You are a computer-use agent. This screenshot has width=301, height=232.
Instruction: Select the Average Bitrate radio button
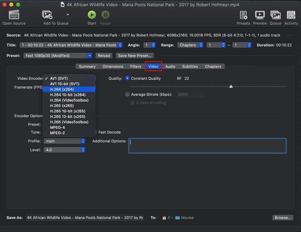[128, 94]
